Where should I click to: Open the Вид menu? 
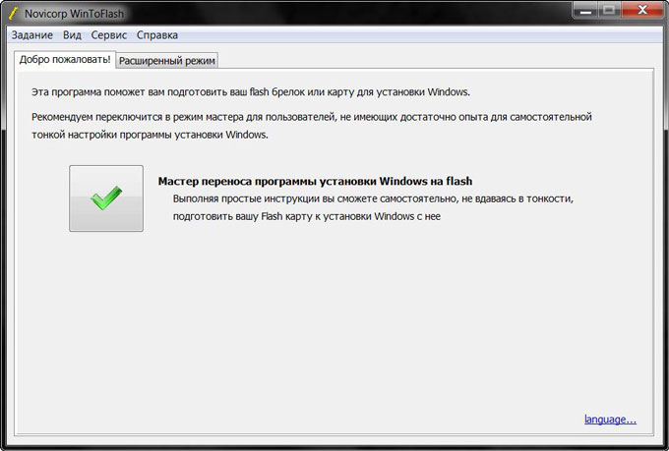tap(72, 35)
